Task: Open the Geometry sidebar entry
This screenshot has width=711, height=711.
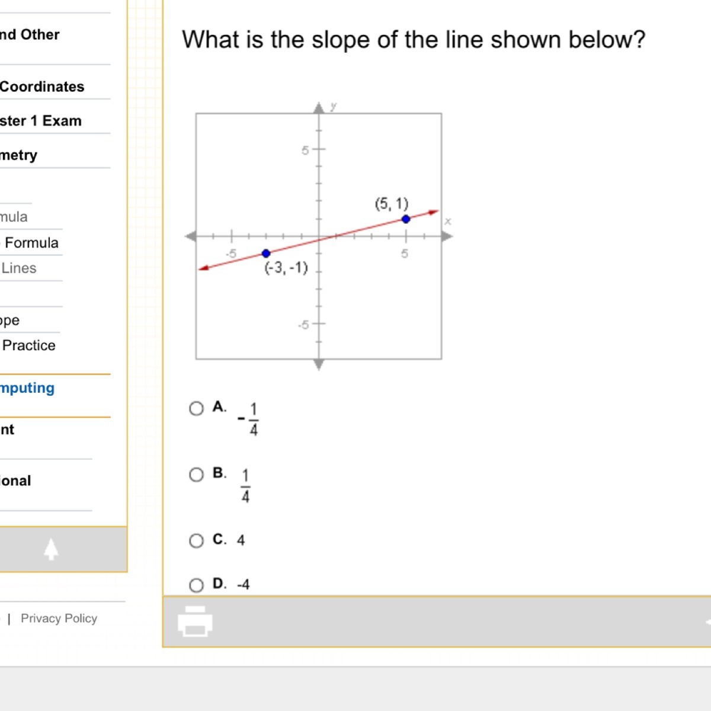Action: coord(19,155)
